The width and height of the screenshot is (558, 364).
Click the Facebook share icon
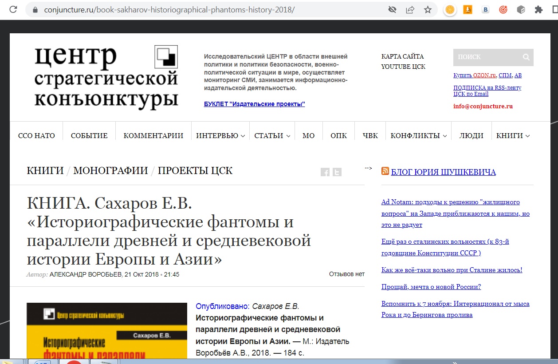(x=325, y=172)
